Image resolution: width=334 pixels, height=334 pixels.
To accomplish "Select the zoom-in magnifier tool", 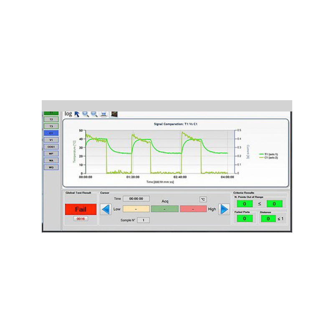I will [85, 113].
